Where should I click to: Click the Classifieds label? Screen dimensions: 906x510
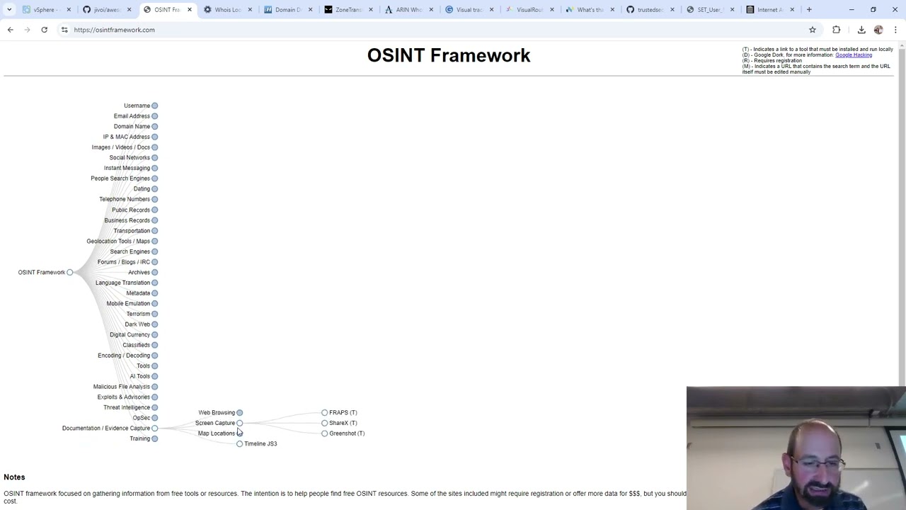click(x=136, y=345)
